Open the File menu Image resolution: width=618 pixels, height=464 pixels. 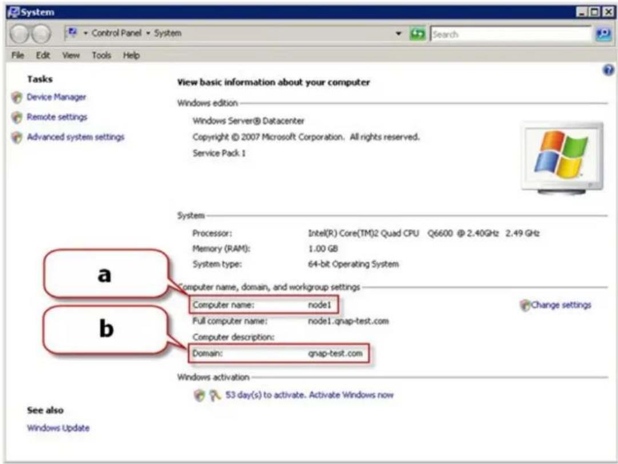pyautogui.click(x=17, y=55)
